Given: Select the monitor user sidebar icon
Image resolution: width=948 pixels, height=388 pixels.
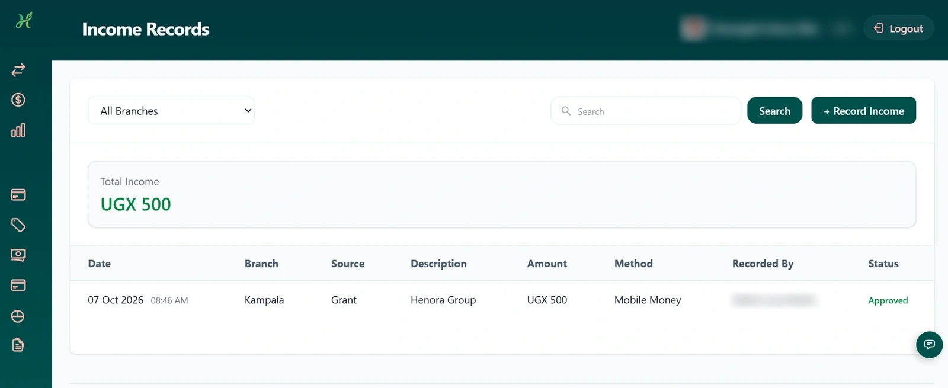Looking at the screenshot, I should coord(18,255).
